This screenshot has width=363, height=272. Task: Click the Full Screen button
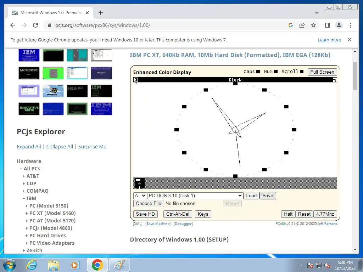pyautogui.click(x=322, y=72)
